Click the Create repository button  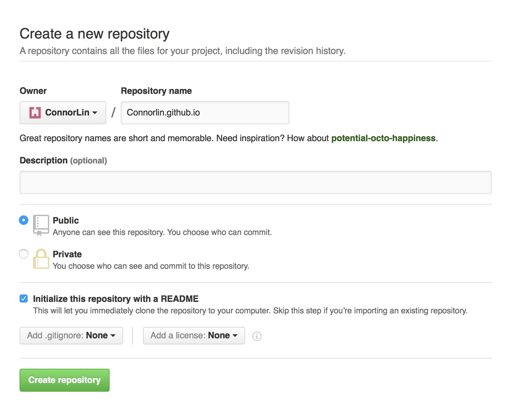pos(64,380)
